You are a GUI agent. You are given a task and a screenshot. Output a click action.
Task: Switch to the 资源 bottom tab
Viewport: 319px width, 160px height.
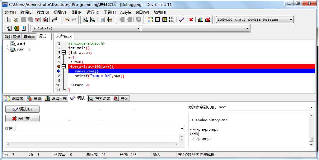tap(34, 98)
